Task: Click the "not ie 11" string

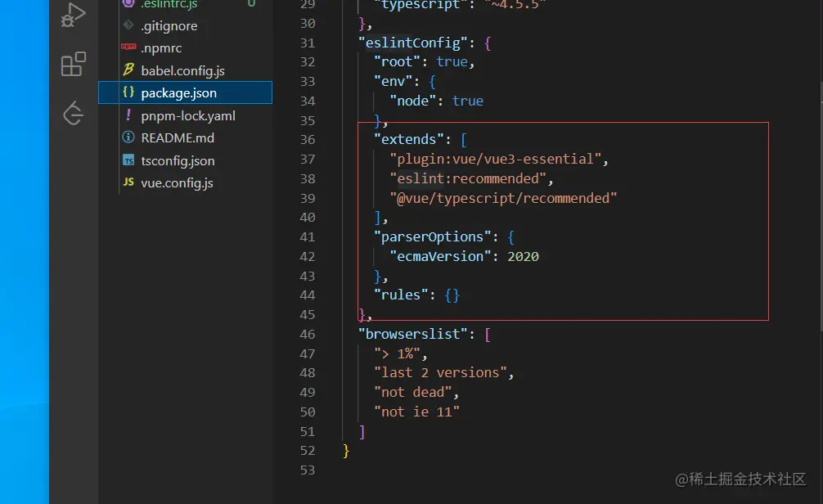Action: pos(416,412)
